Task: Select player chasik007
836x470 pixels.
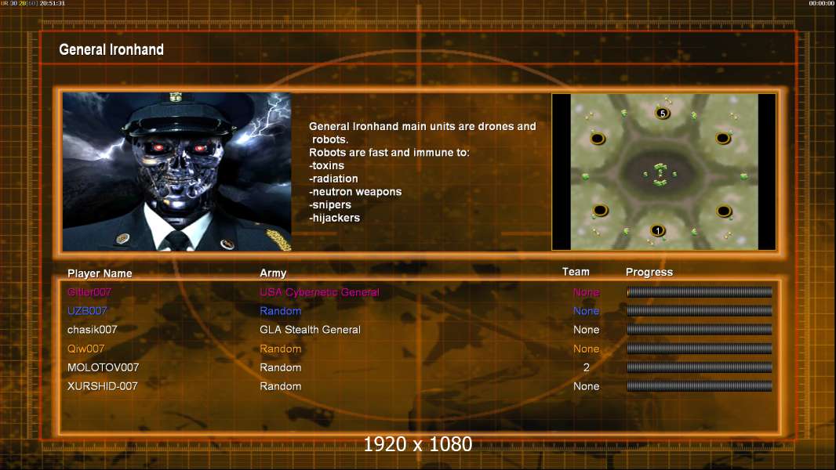Action: coord(92,330)
